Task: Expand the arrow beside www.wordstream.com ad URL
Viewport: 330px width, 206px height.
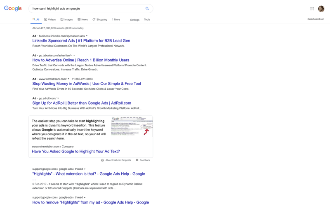Action: pyautogui.click(x=68, y=79)
